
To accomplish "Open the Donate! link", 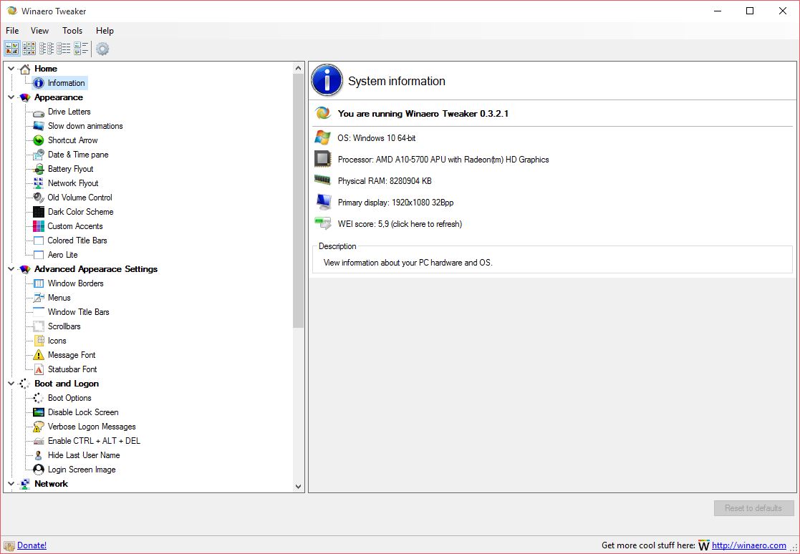I will click(32, 545).
